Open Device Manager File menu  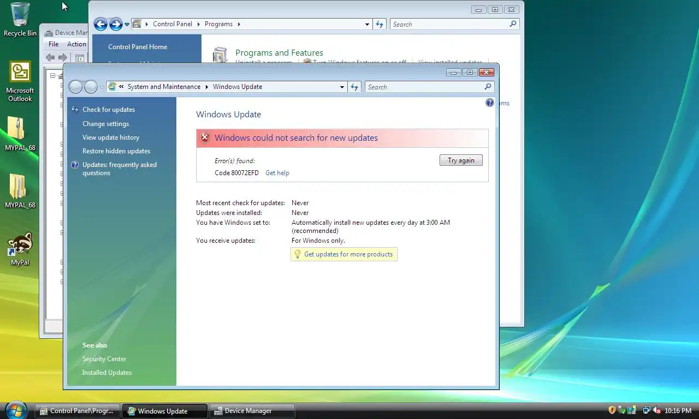click(x=54, y=44)
